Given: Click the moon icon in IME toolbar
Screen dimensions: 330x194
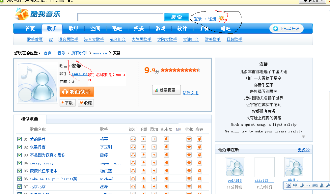Looking at the screenshot, I should point(302,185).
